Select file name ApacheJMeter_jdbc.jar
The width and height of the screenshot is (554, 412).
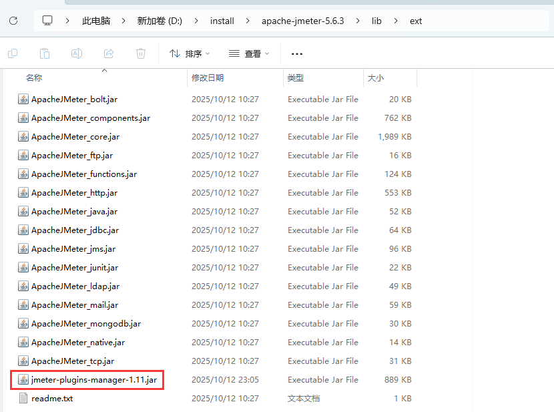75,231
